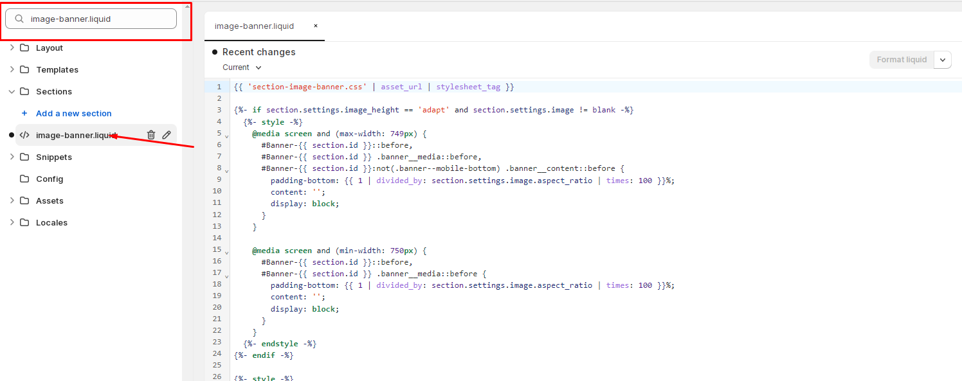Click the sidebar scrollbar up arrow
This screenshot has width=962, height=381.
[x=187, y=5]
